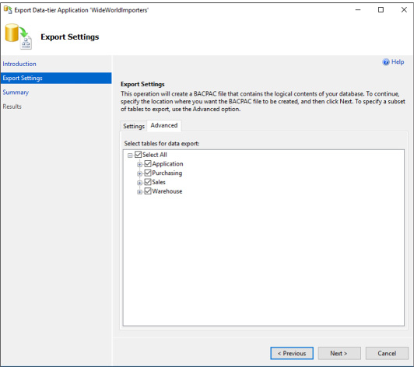Image resolution: width=414 pixels, height=367 pixels.
Task: Switch to the Settings tab
Action: coord(134,126)
